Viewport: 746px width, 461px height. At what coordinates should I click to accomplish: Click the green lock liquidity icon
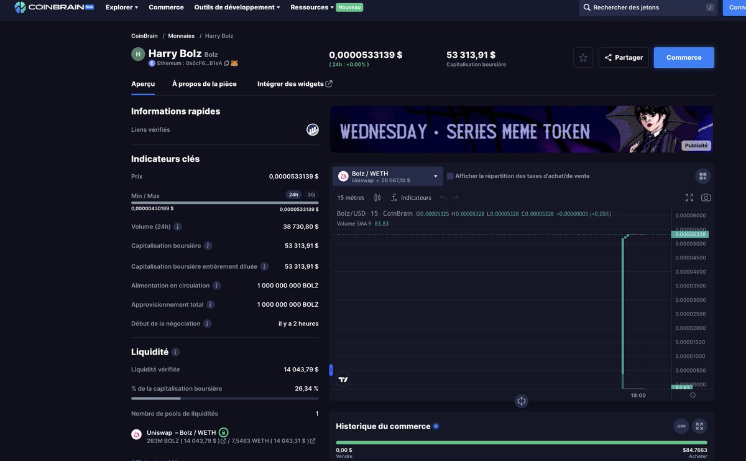click(x=224, y=432)
